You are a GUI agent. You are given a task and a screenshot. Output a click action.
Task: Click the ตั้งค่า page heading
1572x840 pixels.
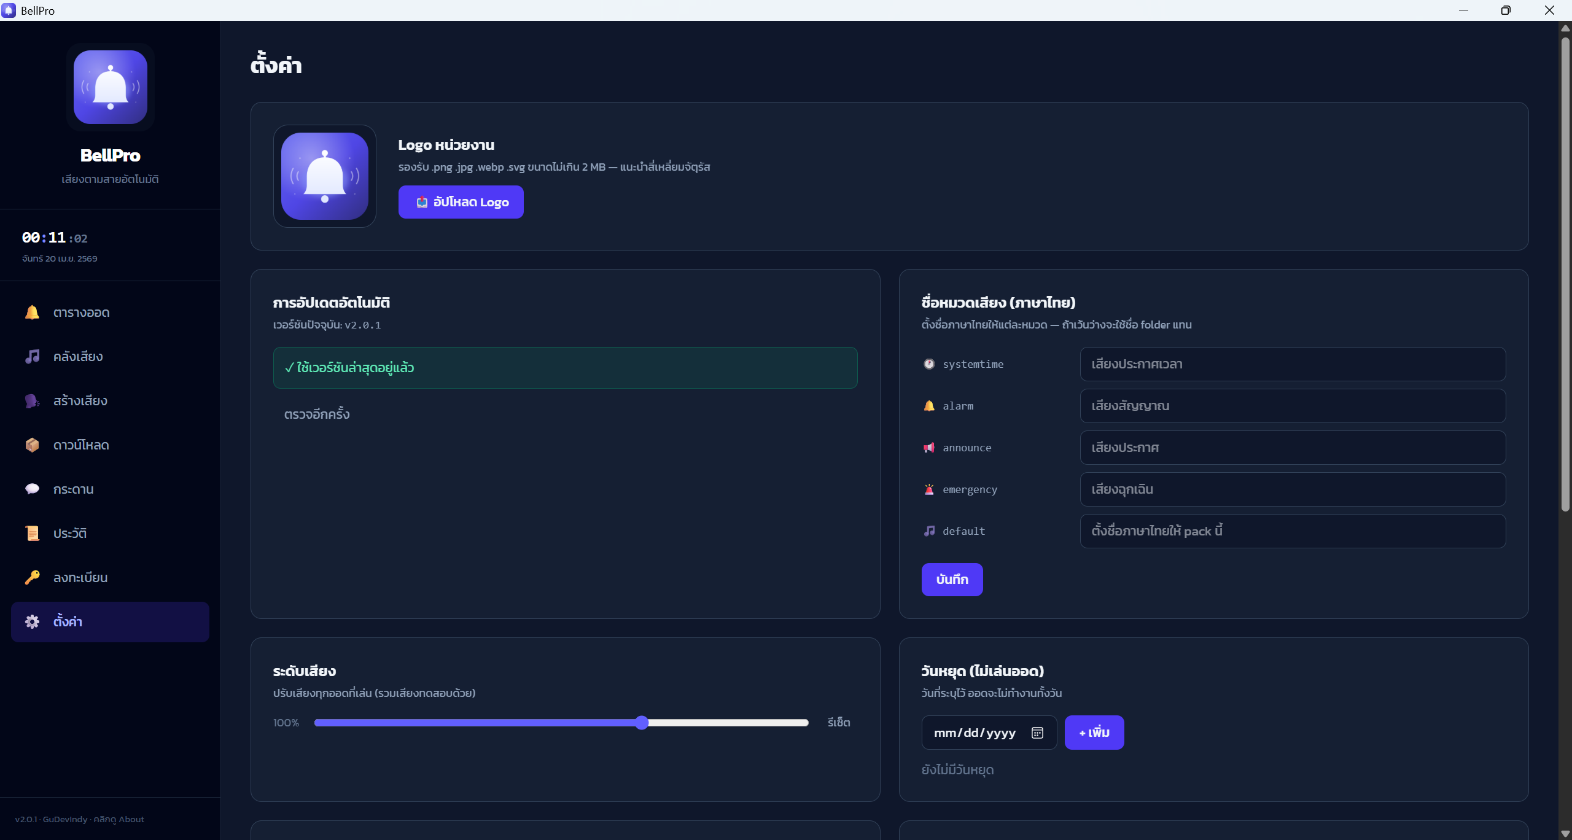point(276,64)
